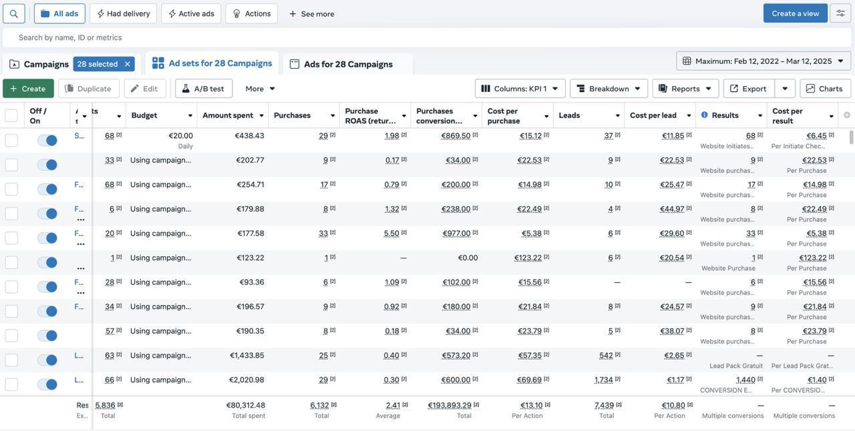This screenshot has height=431, width=855.
Task: Click the 542 leads value
Action: pos(606,356)
